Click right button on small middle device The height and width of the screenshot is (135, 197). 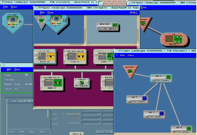click(x=86, y=83)
